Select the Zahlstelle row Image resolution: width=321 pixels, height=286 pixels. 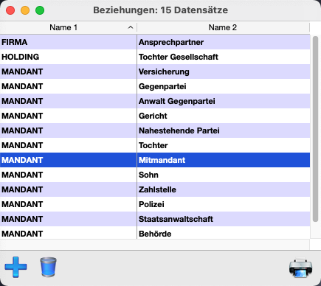(x=155, y=189)
